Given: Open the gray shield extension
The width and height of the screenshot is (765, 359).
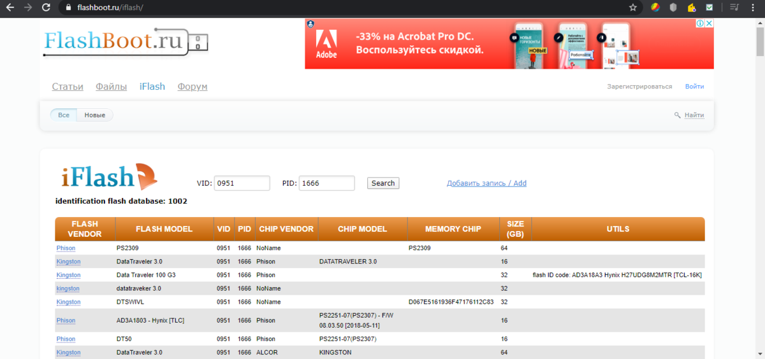Looking at the screenshot, I should (x=673, y=8).
